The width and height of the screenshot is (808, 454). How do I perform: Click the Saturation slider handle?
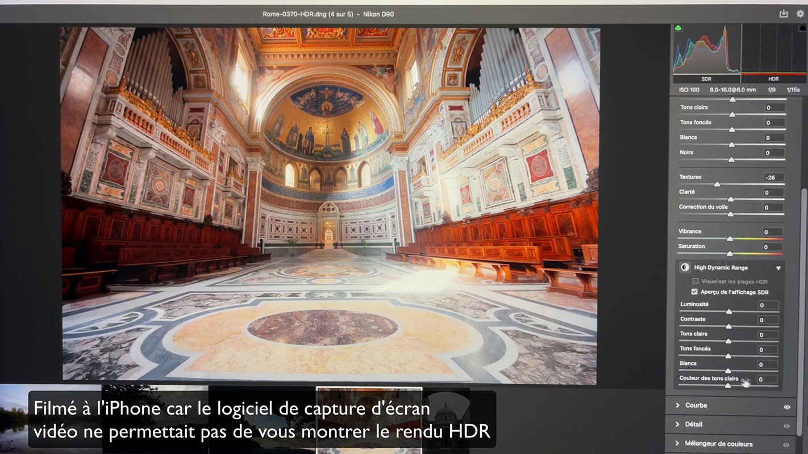click(730, 254)
